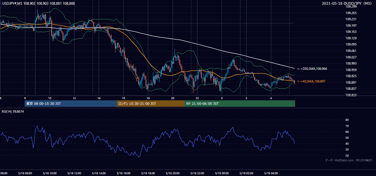Image resolution: width=376 pixels, height=176 pixels.
Task: Click price axis value 109.265
Action: point(351,13)
